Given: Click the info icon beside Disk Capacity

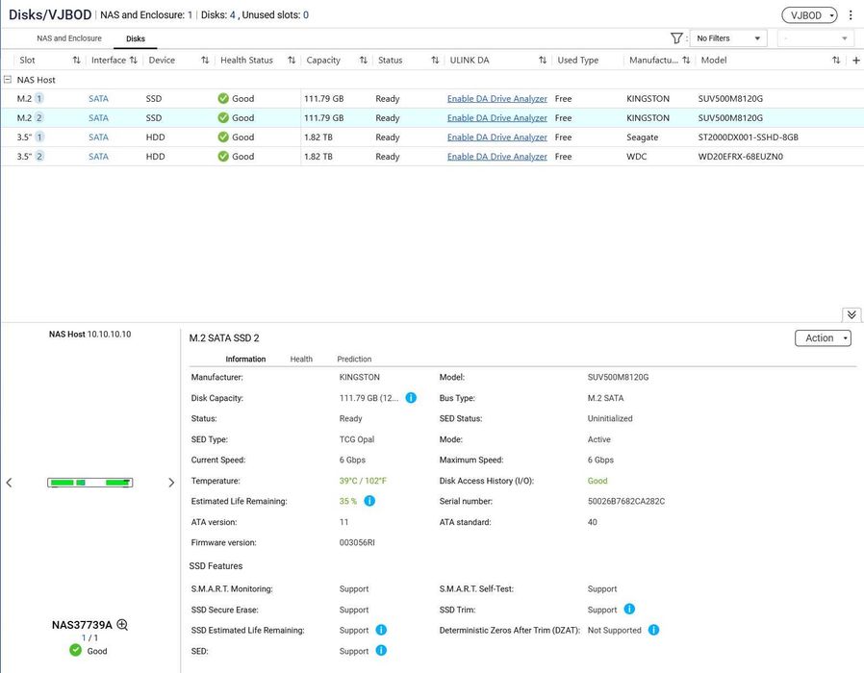Looking at the screenshot, I should [x=411, y=398].
